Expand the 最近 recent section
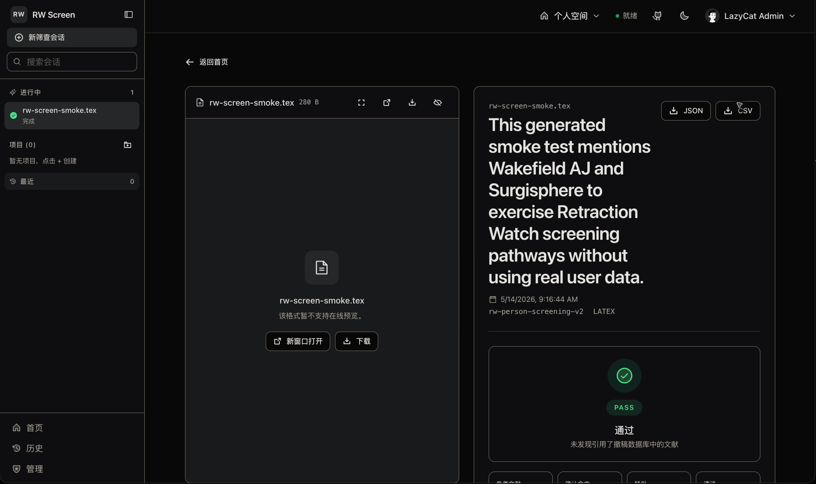The width and height of the screenshot is (816, 484). pos(72,181)
